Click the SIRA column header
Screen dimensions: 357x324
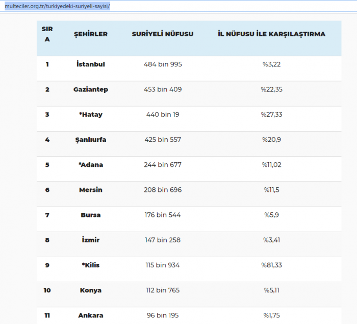pos(47,34)
